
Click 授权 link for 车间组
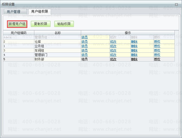157,50
